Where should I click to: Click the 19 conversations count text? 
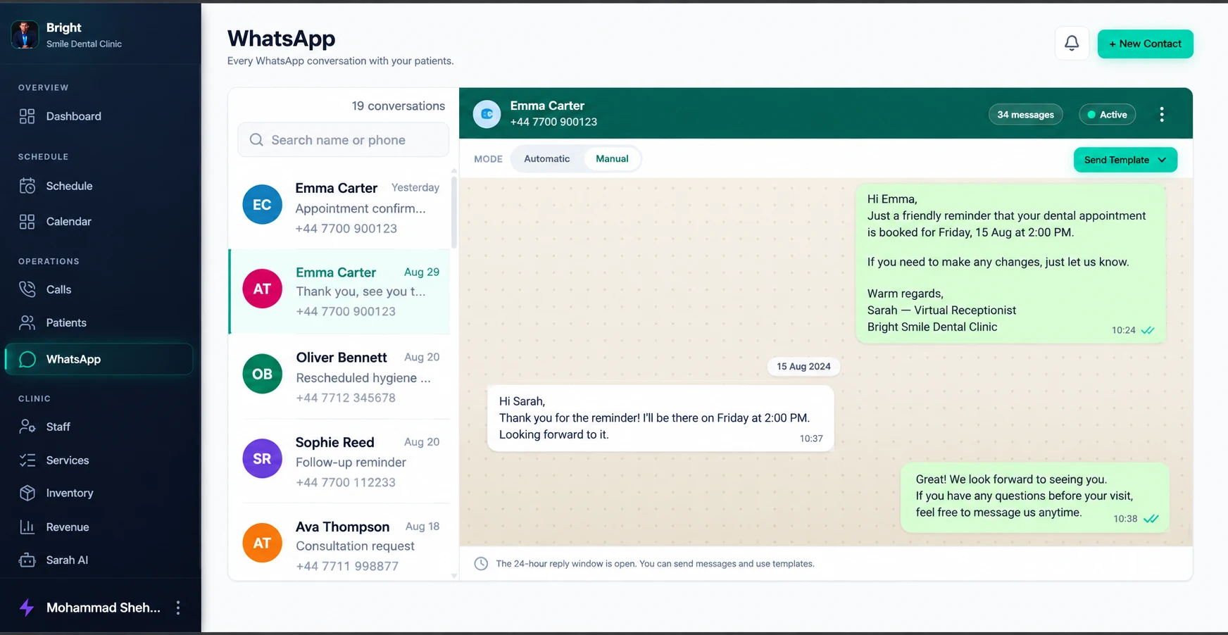[398, 106]
